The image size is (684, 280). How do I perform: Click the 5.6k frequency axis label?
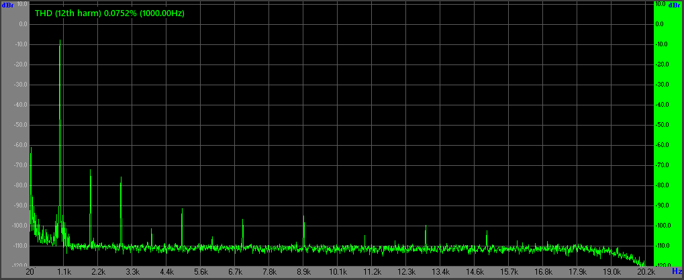(201, 272)
